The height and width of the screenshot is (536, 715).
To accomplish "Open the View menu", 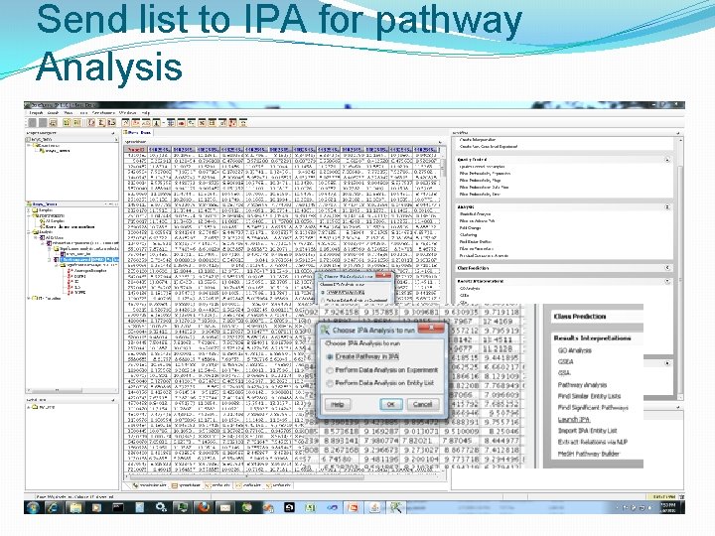I will click(x=68, y=112).
